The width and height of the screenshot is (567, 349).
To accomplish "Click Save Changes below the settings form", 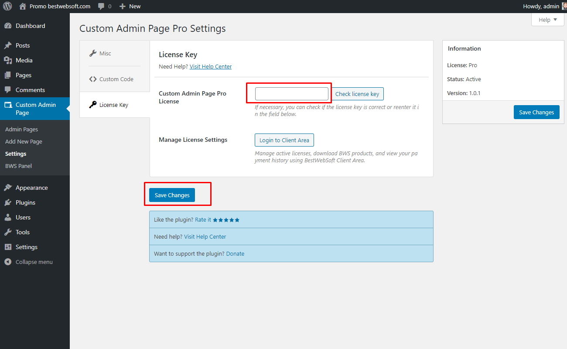I will point(172,195).
